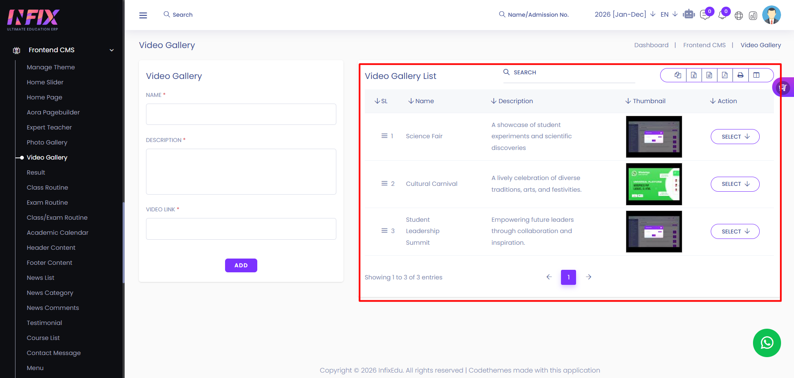Open the notifications bell

(722, 15)
